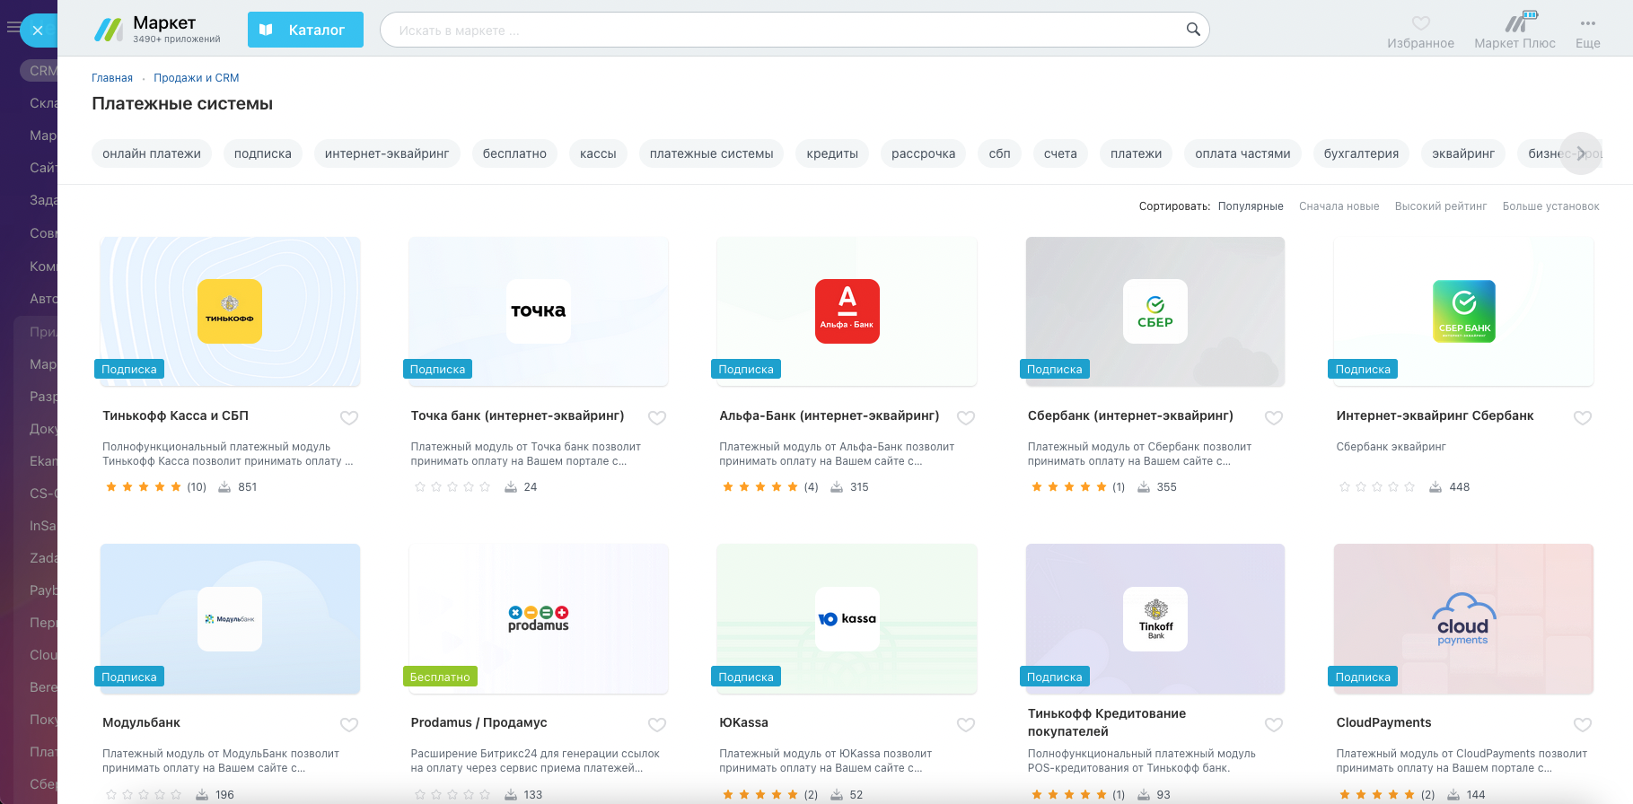Select the 'бесплатно' tag
Screen dimensions: 1633x804
(514, 153)
